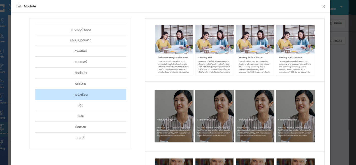Open the Sales basket icon
The width and height of the screenshot is (356, 165).
tap(3, 83)
